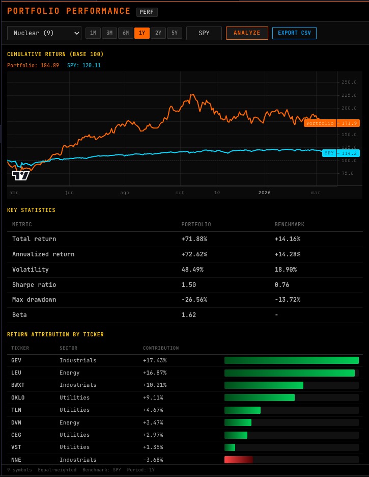Click the Sharpe ratio portfolio value 1.50
369x477 pixels.
tap(189, 285)
